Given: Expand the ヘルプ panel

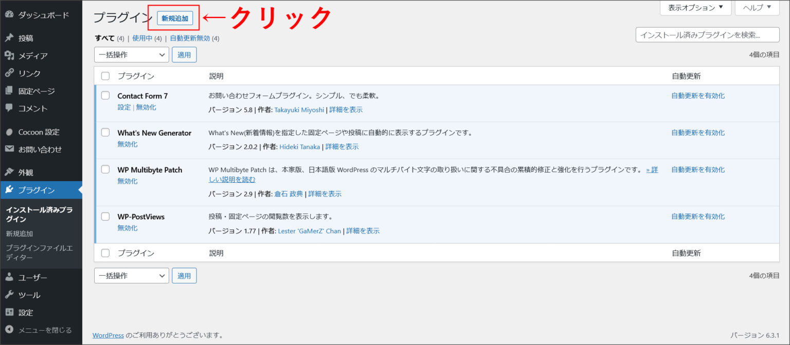Looking at the screenshot, I should 756,8.
